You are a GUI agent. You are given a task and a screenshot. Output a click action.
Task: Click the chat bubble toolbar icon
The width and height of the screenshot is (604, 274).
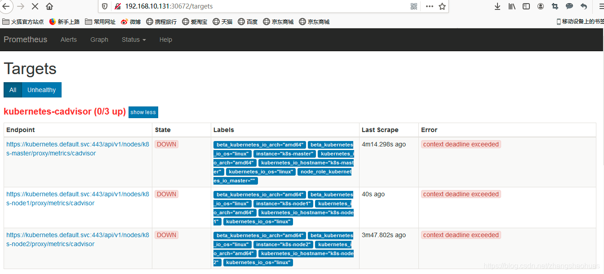(569, 6)
